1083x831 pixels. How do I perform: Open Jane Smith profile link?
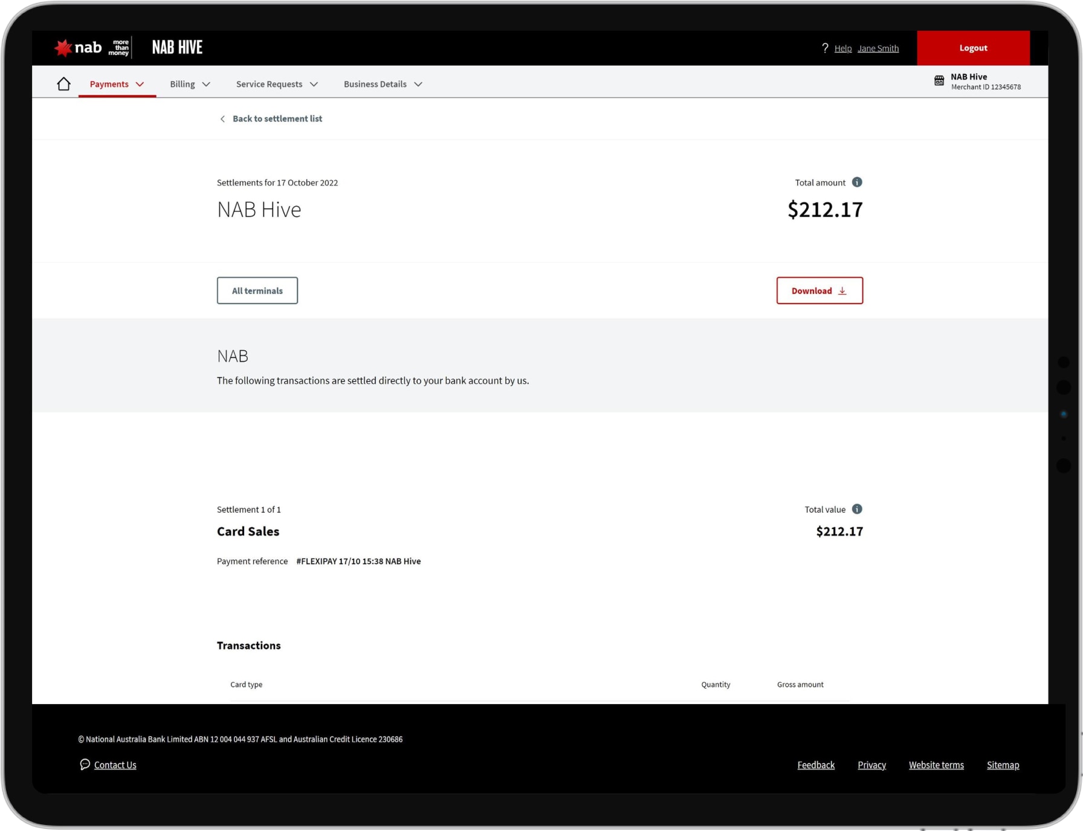878,48
